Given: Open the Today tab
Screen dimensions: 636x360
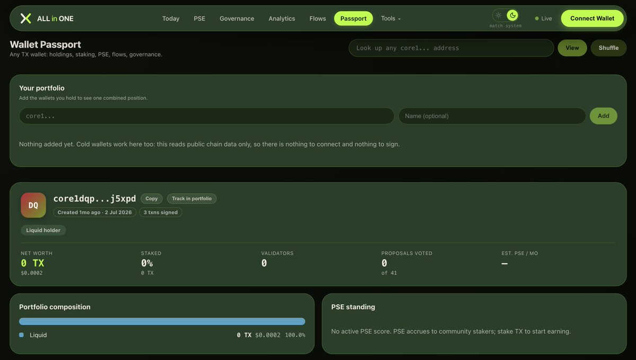Looking at the screenshot, I should click(171, 19).
